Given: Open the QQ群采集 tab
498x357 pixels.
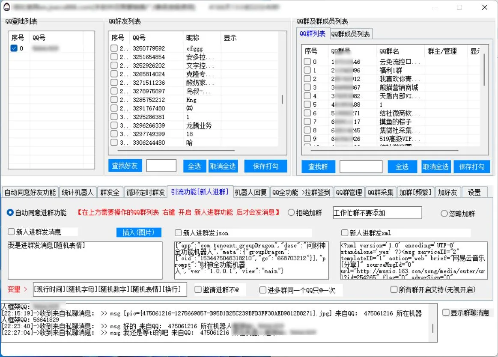Looking at the screenshot, I should click(381, 193).
